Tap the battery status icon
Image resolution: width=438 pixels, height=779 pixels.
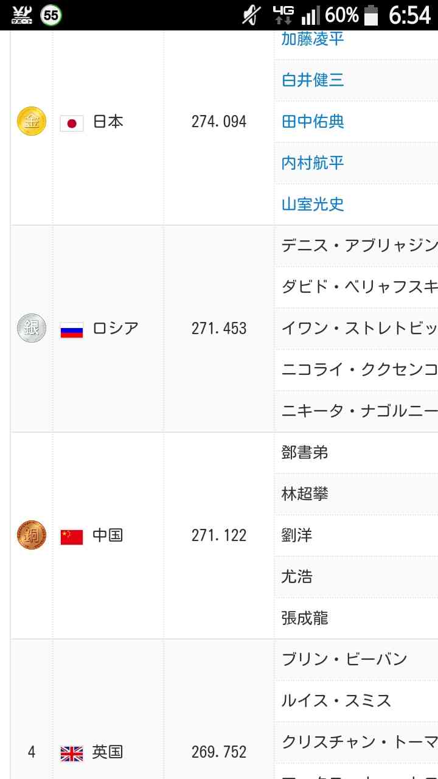[371, 15]
